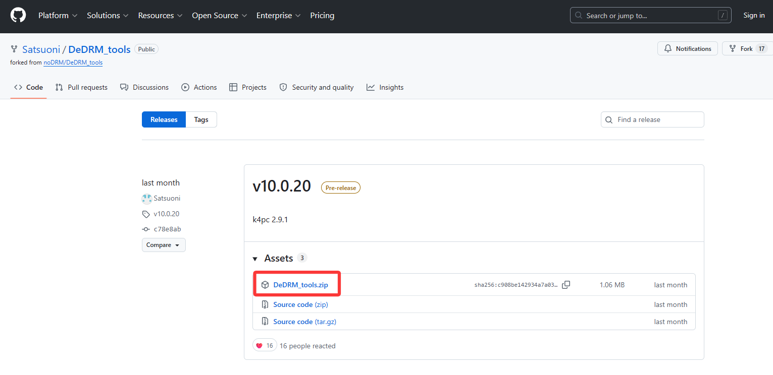773x375 pixels.
Task: Click the file icon beside Source code (zip)
Action: [265, 304]
